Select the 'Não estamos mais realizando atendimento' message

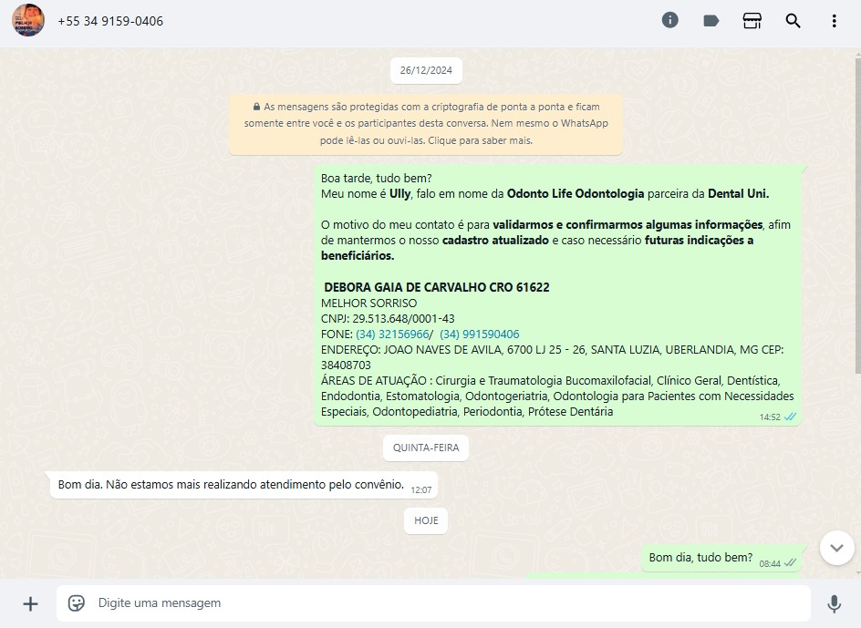[x=244, y=485]
